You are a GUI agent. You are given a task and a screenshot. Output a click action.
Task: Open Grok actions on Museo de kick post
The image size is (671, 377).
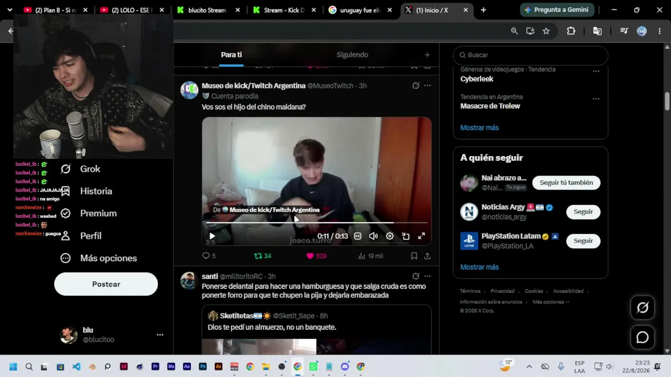point(416,85)
